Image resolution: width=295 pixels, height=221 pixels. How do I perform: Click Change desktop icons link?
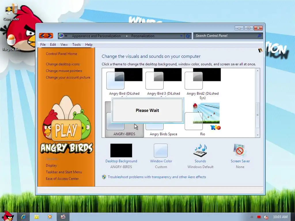(x=63, y=64)
